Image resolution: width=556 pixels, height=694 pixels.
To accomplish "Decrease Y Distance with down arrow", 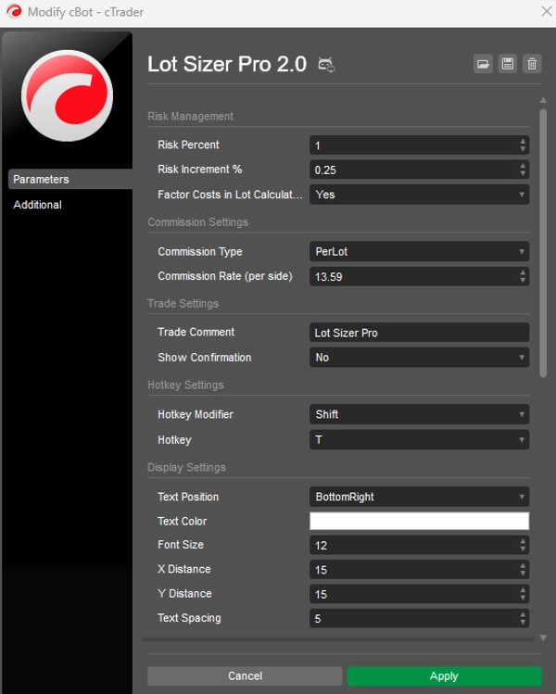I will coord(523,599).
